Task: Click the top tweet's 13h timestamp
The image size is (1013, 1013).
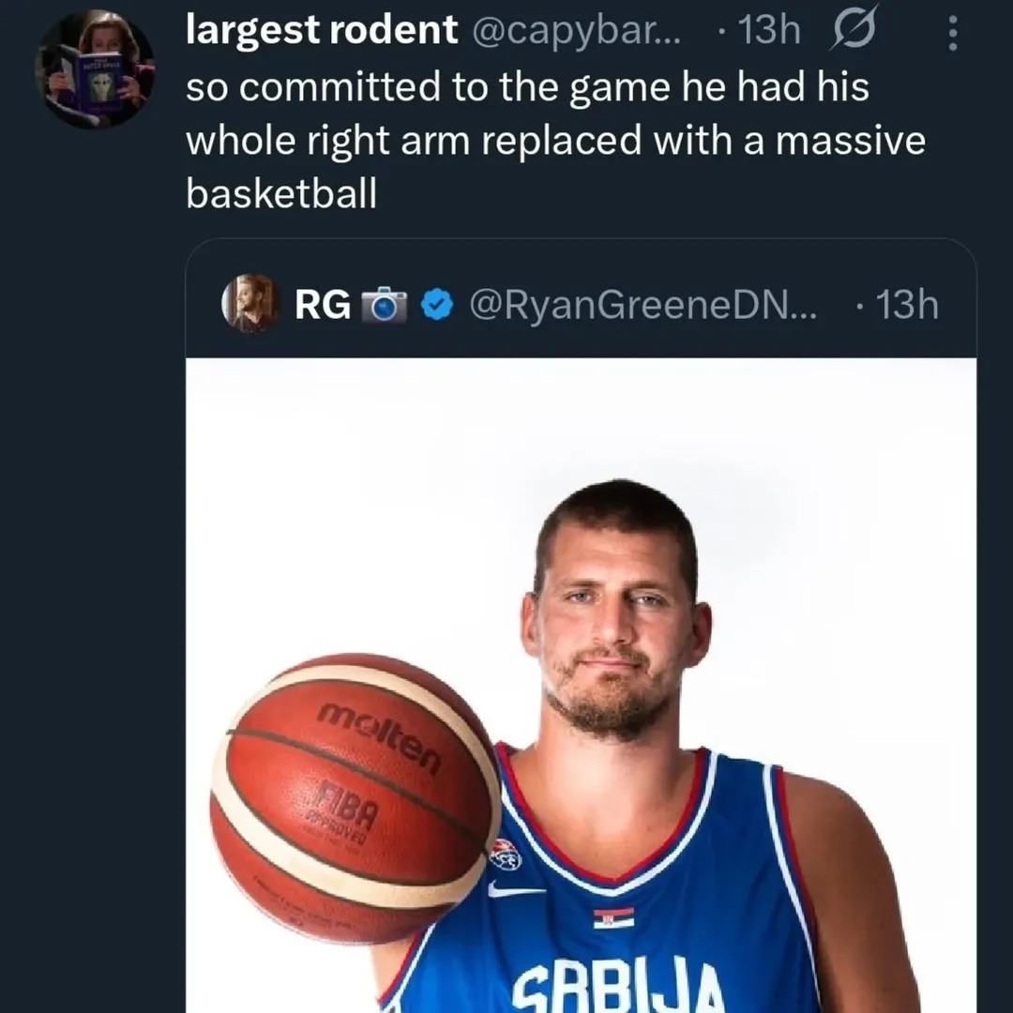Action: click(768, 32)
